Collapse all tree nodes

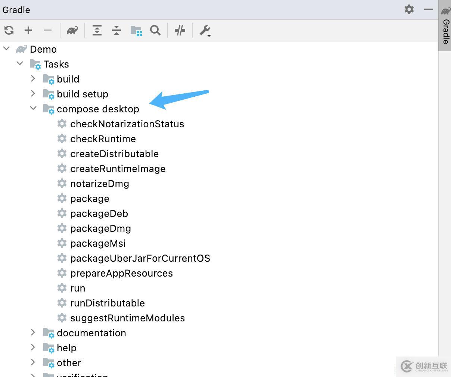tap(116, 30)
